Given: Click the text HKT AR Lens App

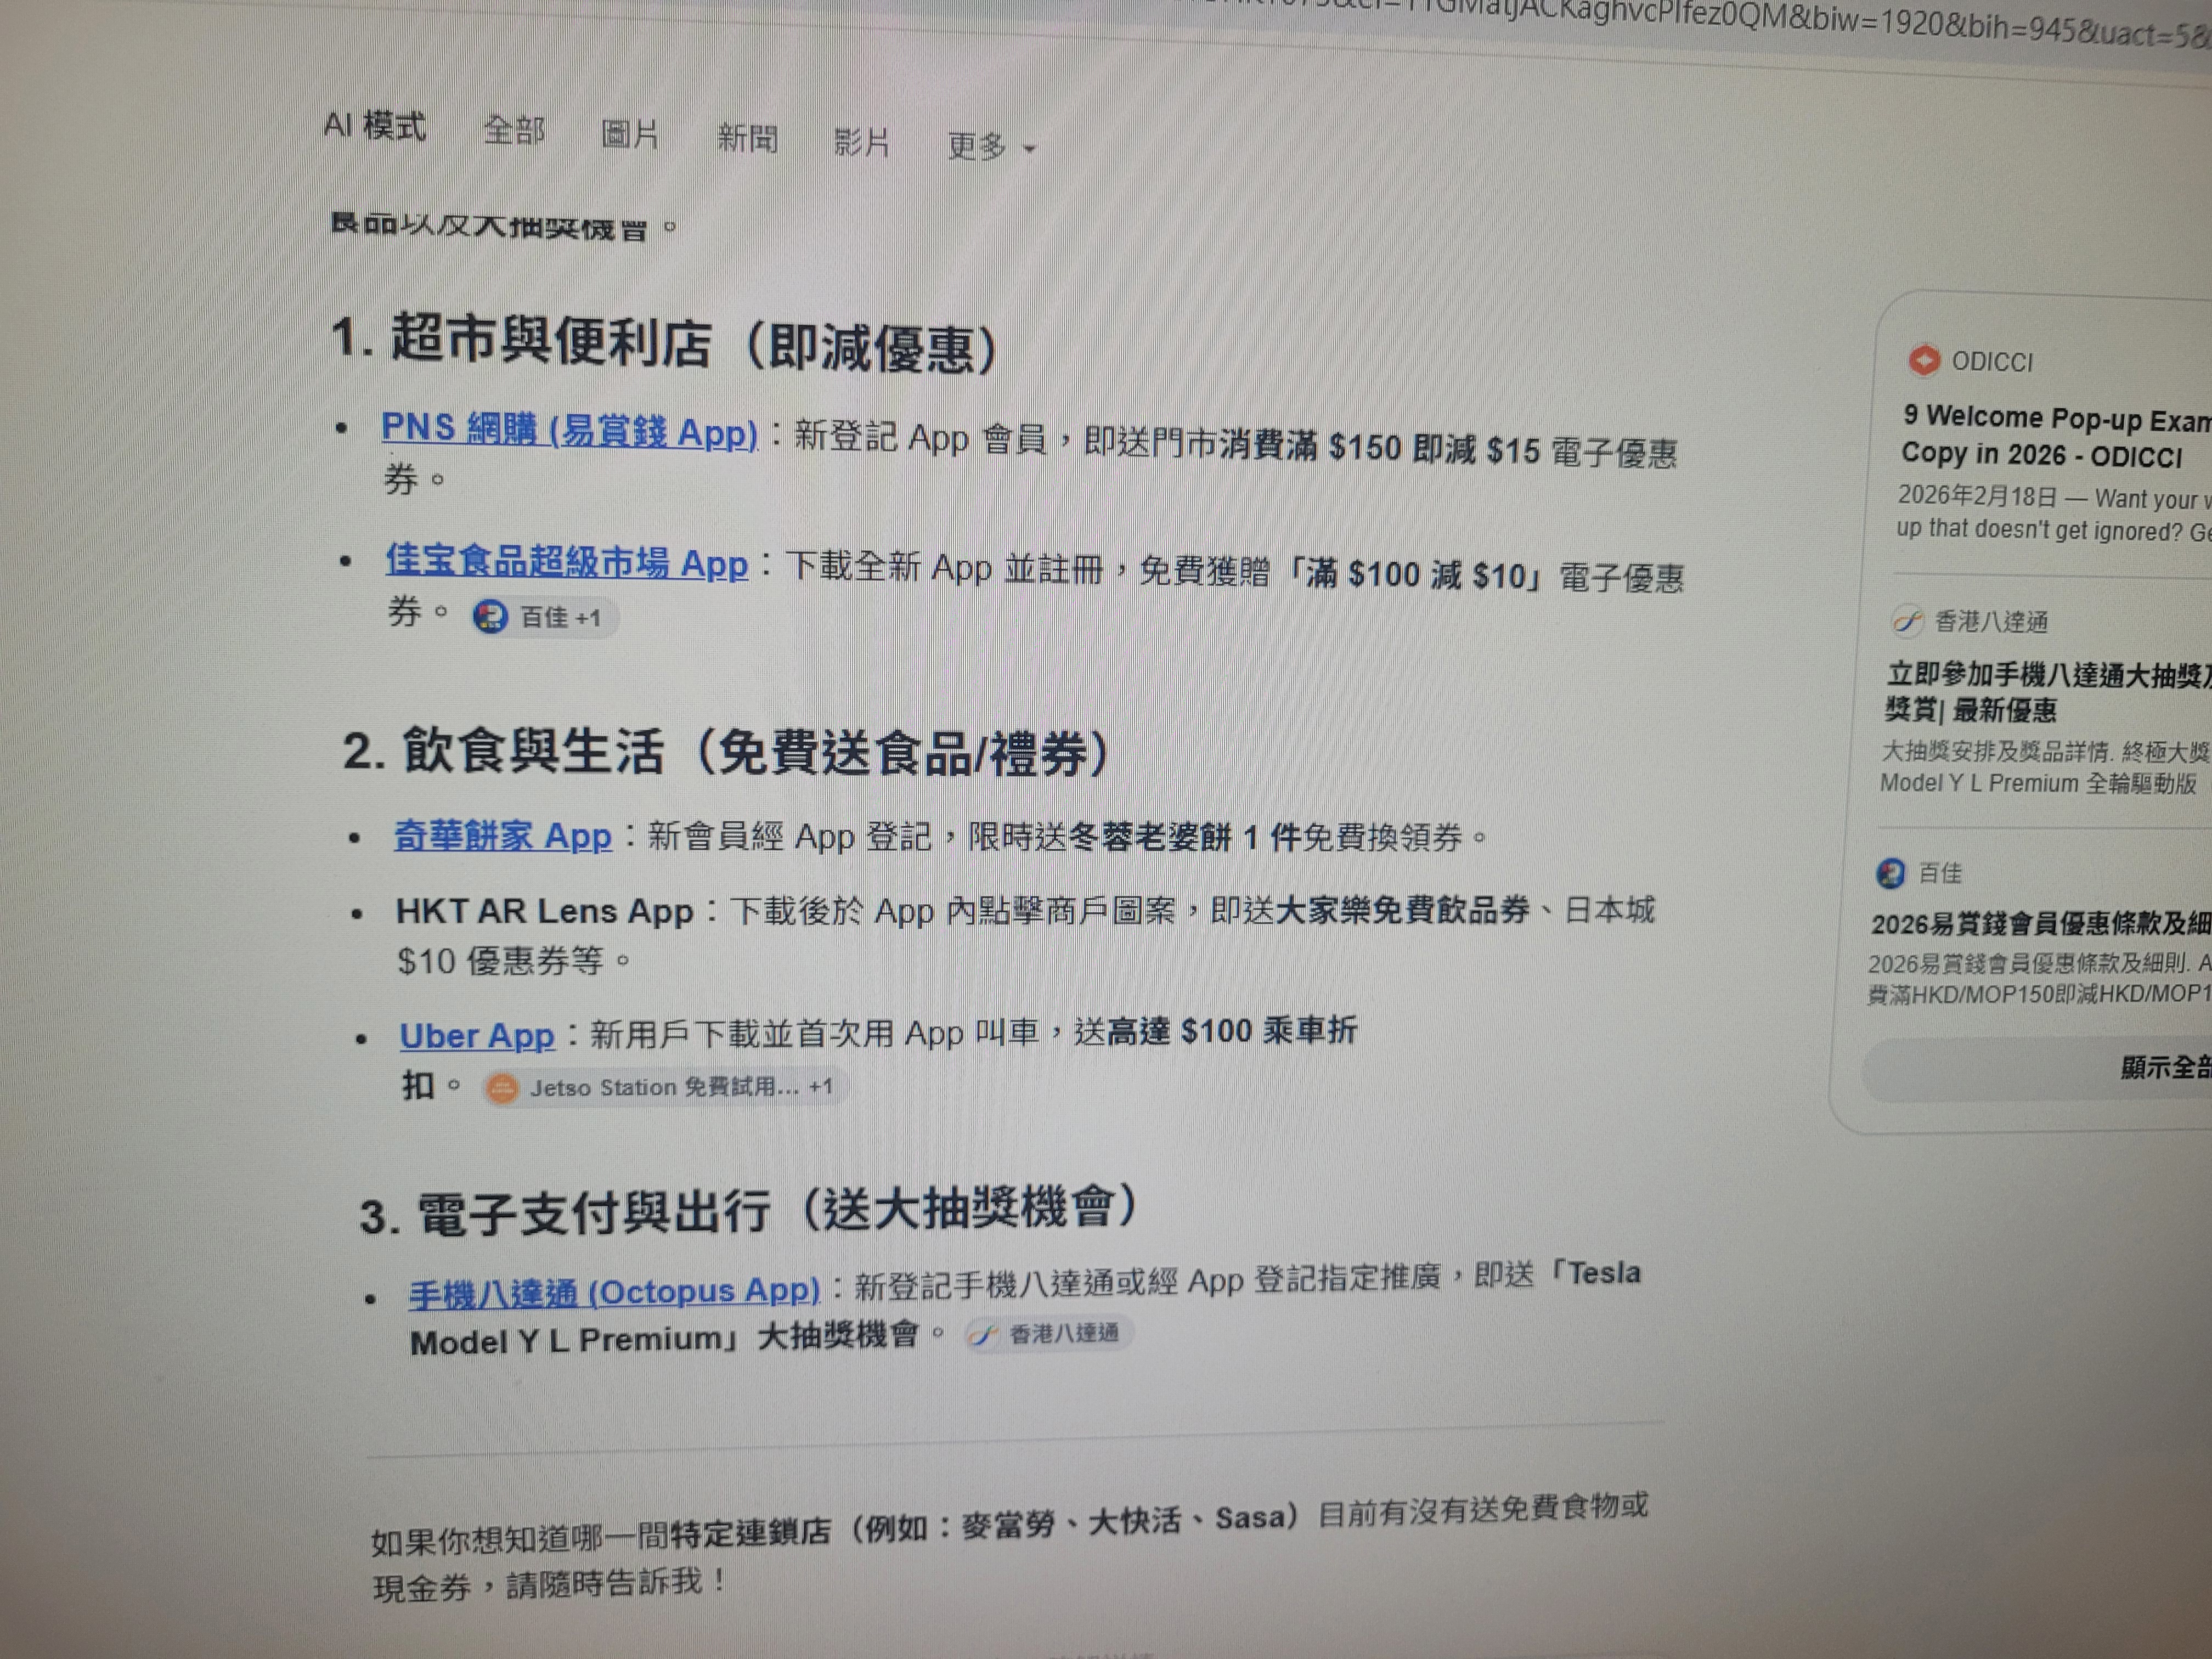Looking at the screenshot, I should click(x=544, y=911).
